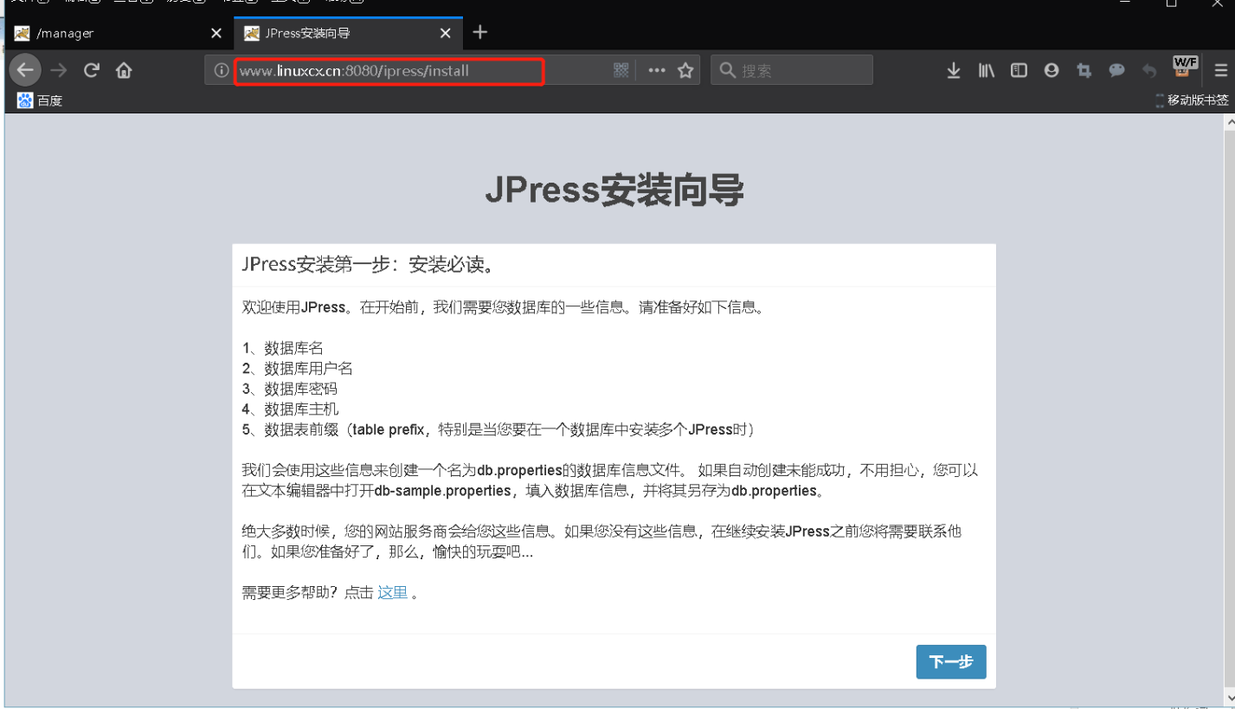Click the forward navigation arrow
This screenshot has width=1235, height=709.
pos(58,70)
